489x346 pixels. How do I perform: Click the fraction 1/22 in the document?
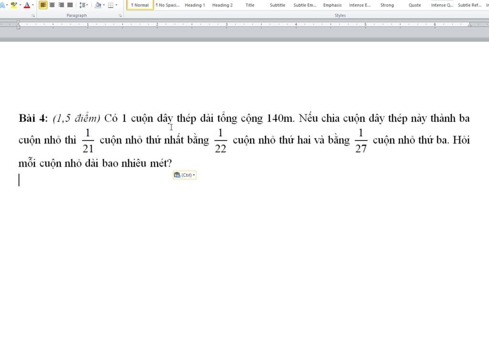coord(221,141)
